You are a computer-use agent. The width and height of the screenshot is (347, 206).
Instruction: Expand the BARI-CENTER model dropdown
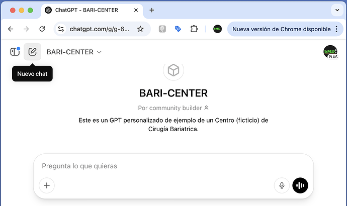(74, 52)
